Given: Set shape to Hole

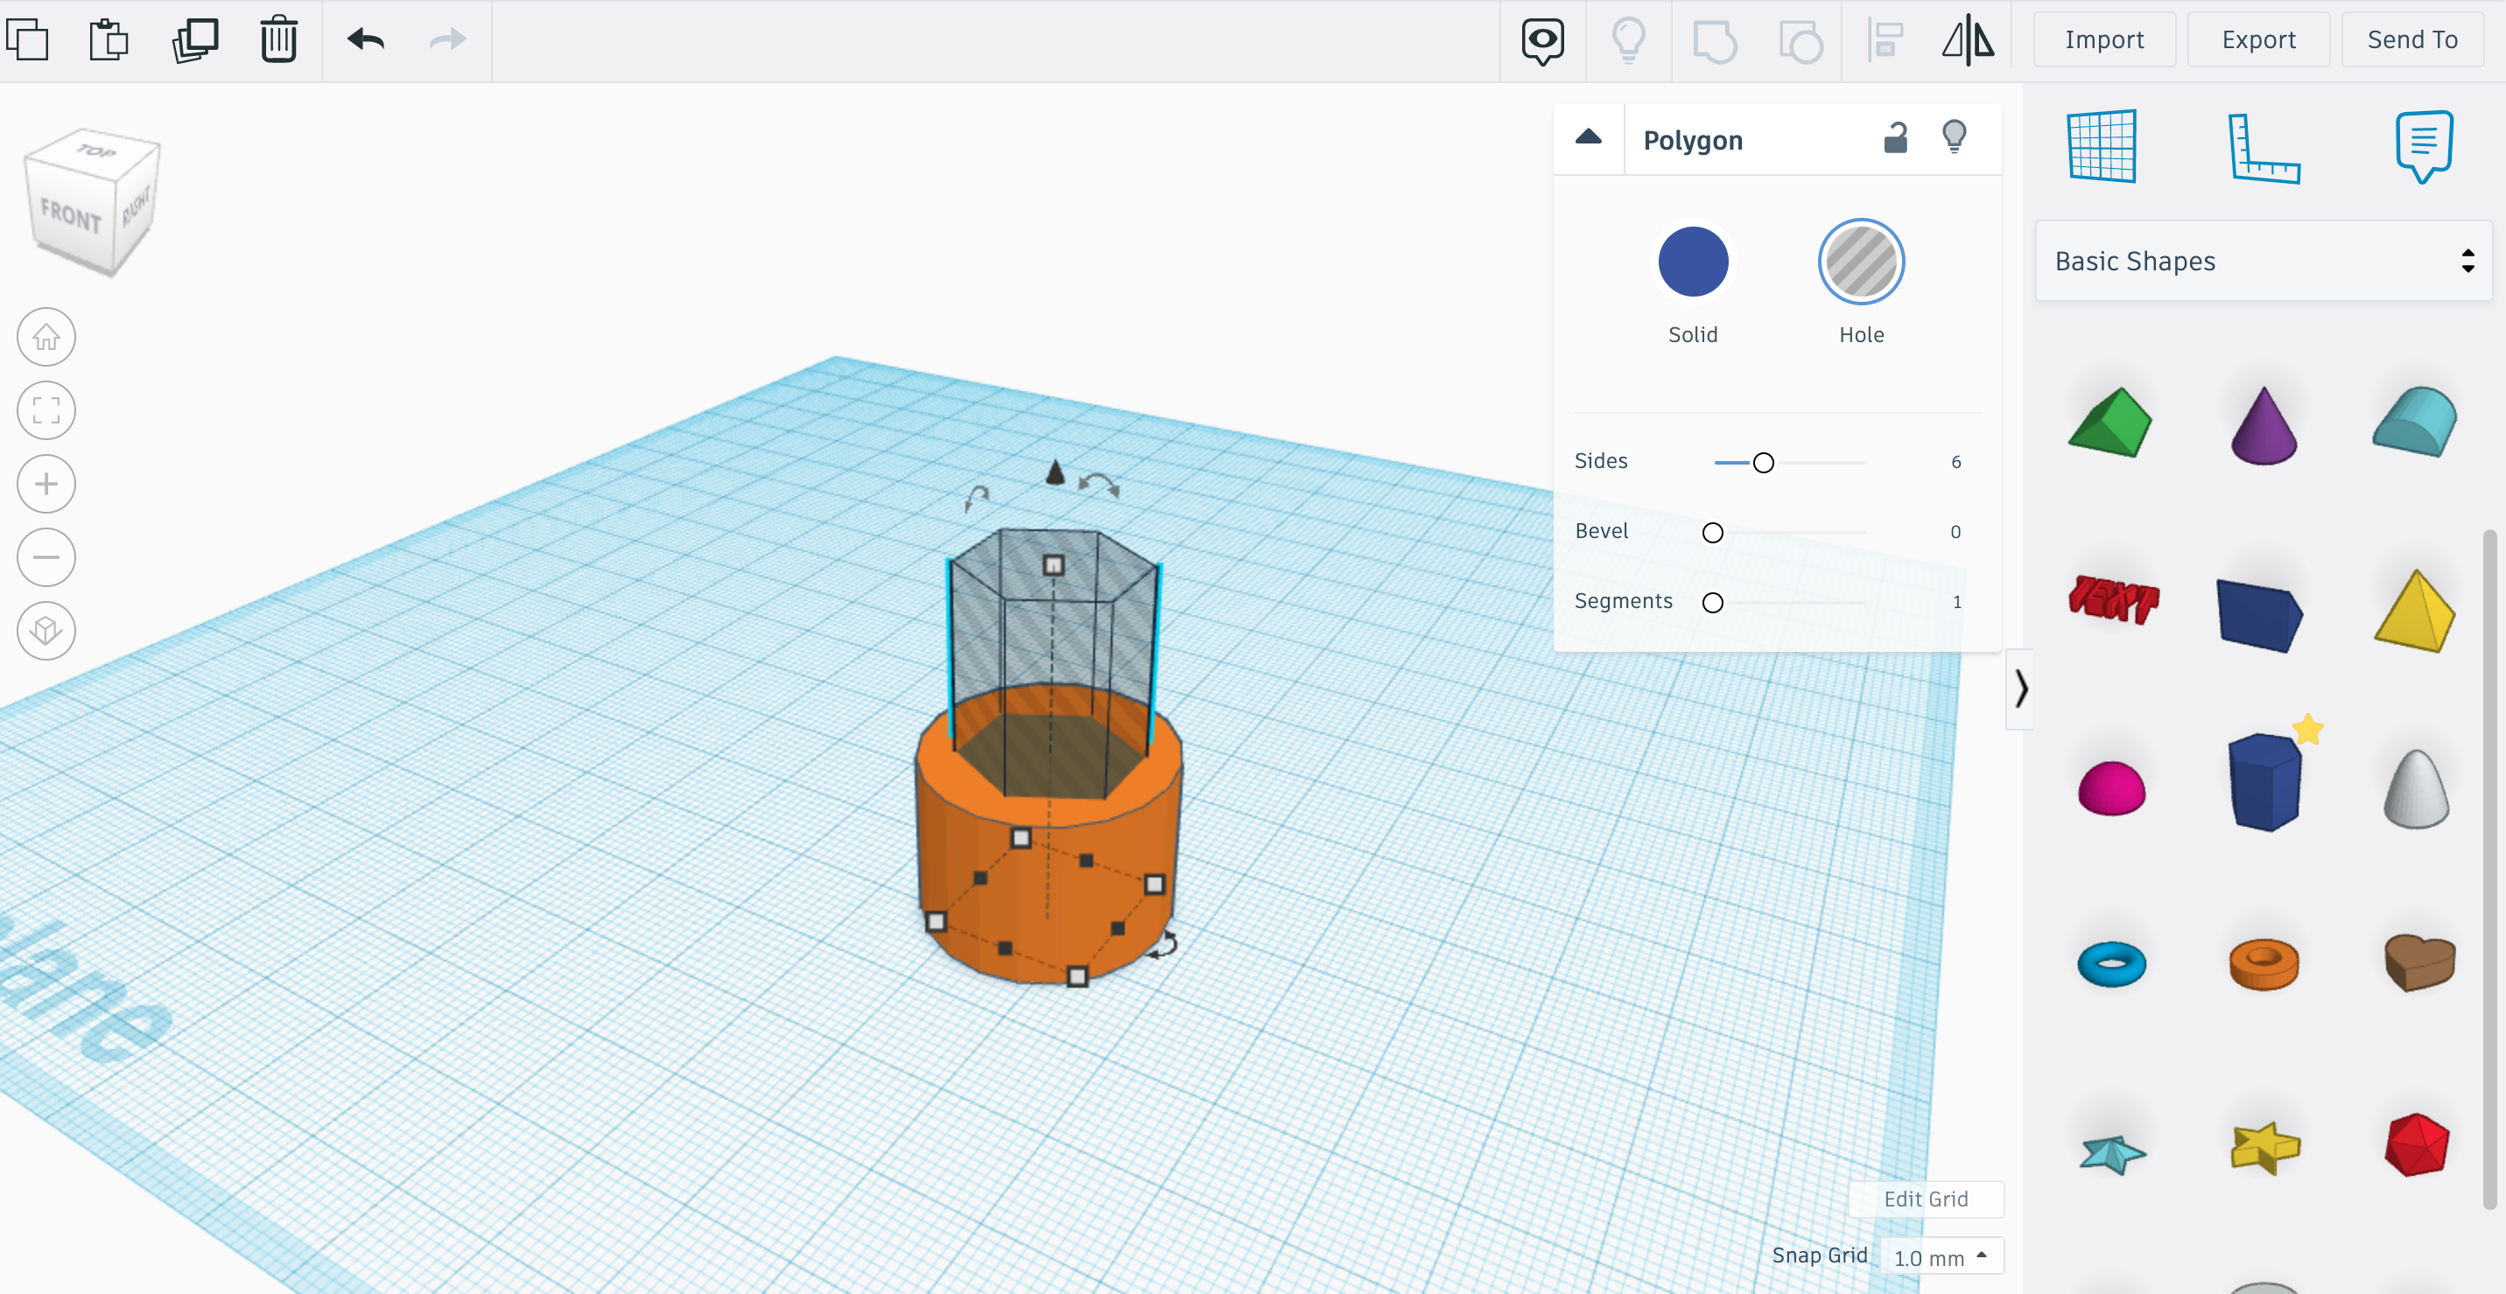Looking at the screenshot, I should tap(1860, 262).
